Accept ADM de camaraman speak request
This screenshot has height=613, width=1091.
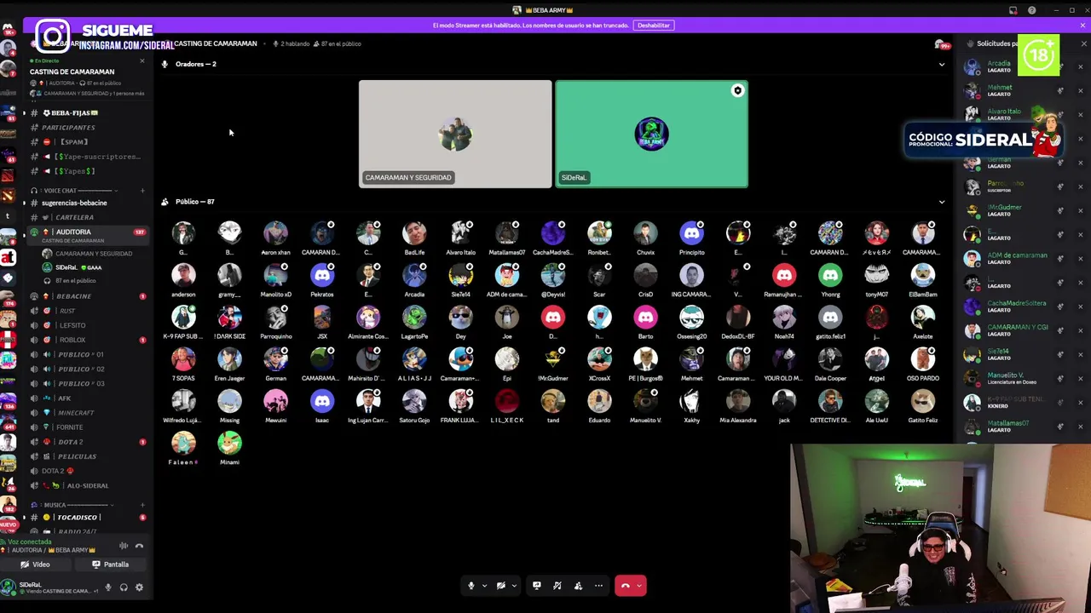[1060, 259]
